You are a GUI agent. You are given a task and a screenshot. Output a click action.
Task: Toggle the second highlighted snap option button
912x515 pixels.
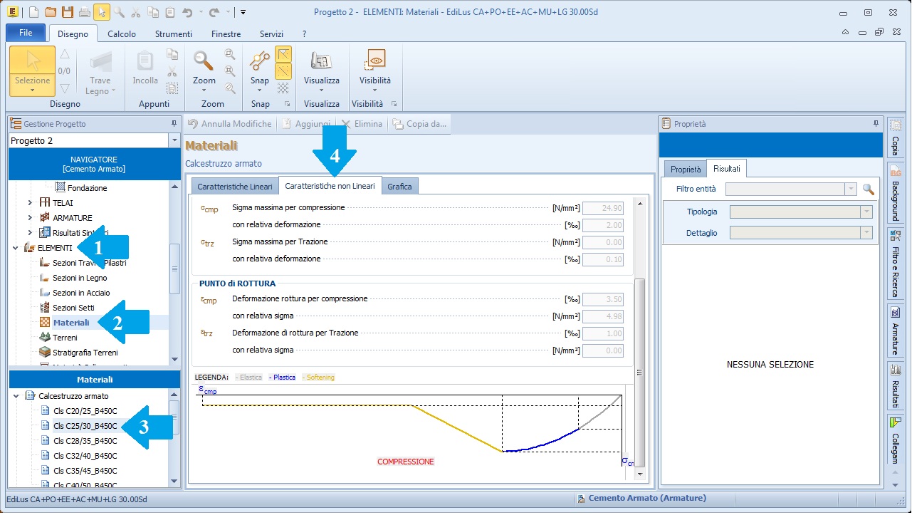tap(283, 71)
